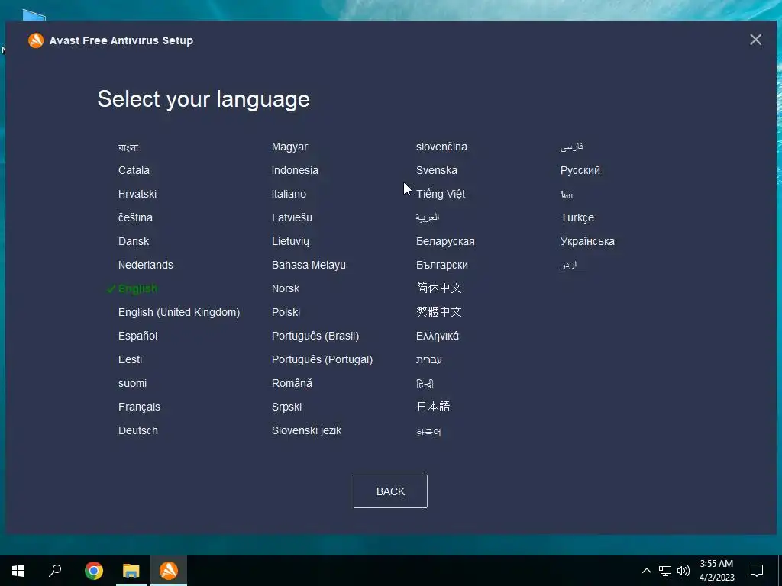
Task: Go back with the BACK button
Action: pos(390,491)
